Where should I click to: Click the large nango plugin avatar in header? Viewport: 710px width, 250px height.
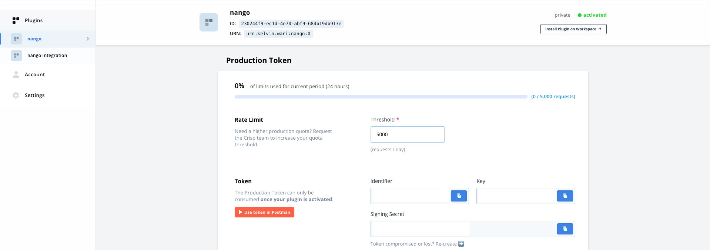pyautogui.click(x=209, y=22)
